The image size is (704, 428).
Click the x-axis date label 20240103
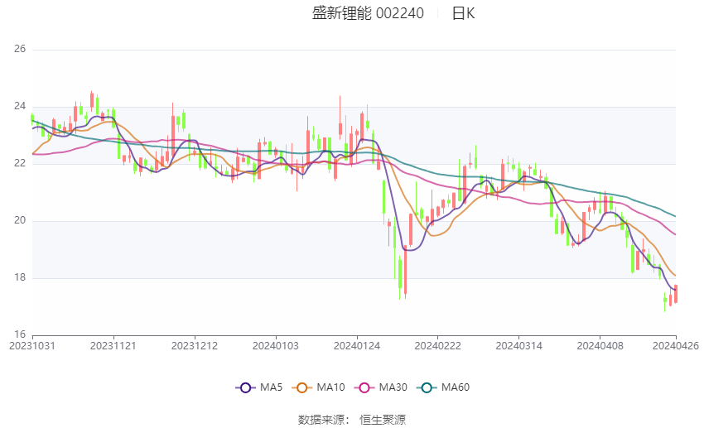276,346
